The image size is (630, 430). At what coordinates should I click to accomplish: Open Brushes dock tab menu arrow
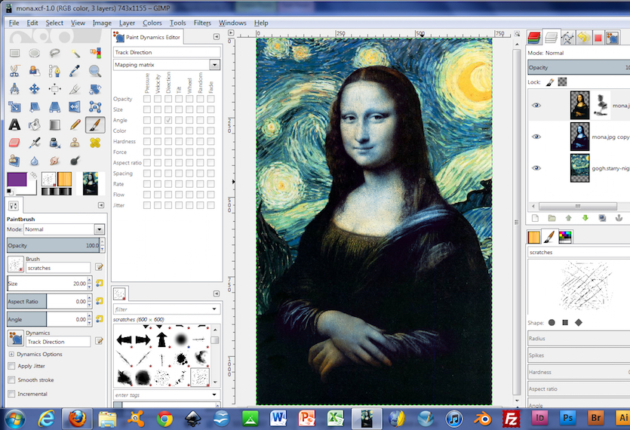coord(216,293)
